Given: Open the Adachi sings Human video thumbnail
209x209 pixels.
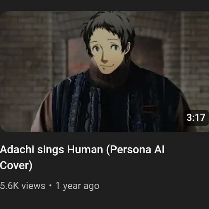Looking at the screenshot, I should 104,71.
